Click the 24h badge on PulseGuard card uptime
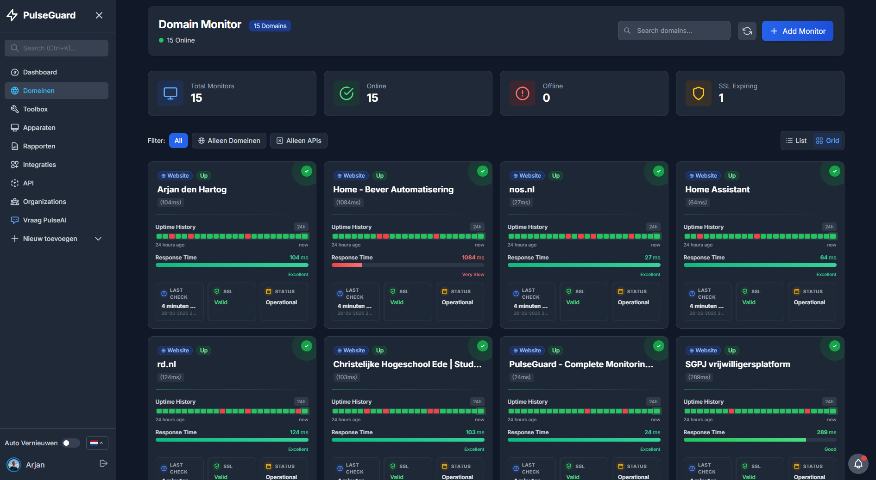This screenshot has width=876, height=480. pyautogui.click(x=653, y=402)
